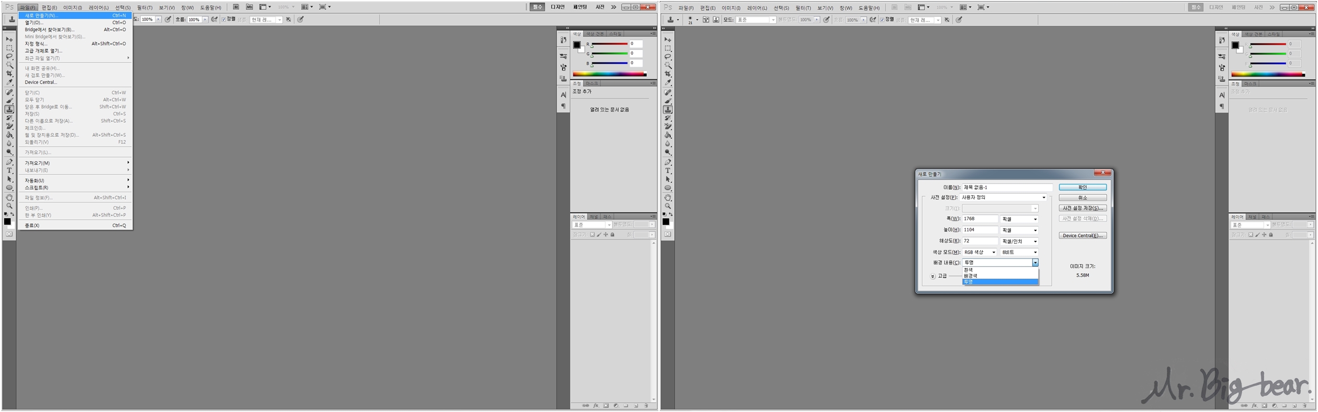Select Rectangular Marquee tool in right window

[x=668, y=48]
